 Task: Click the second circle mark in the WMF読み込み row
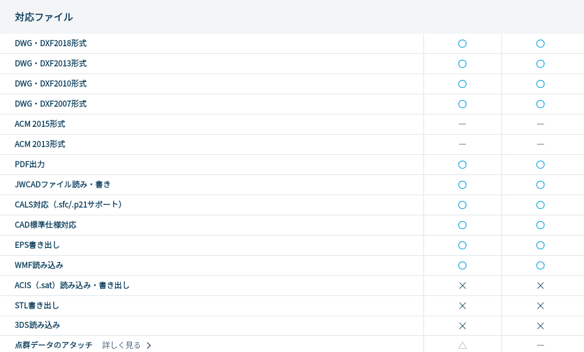[x=540, y=265]
